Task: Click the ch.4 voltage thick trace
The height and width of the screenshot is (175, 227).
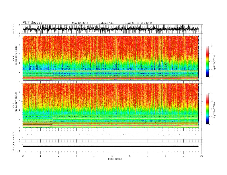Action: click(x=111, y=146)
